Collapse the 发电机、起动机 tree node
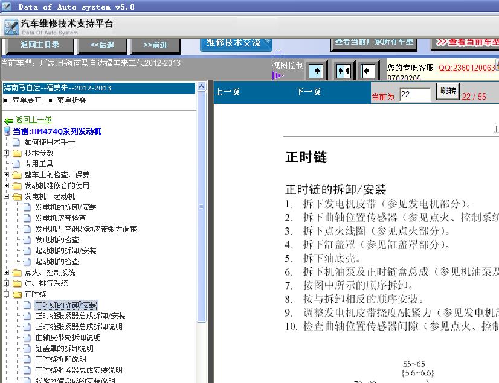This screenshot has width=499, height=383. pyautogui.click(x=6, y=197)
